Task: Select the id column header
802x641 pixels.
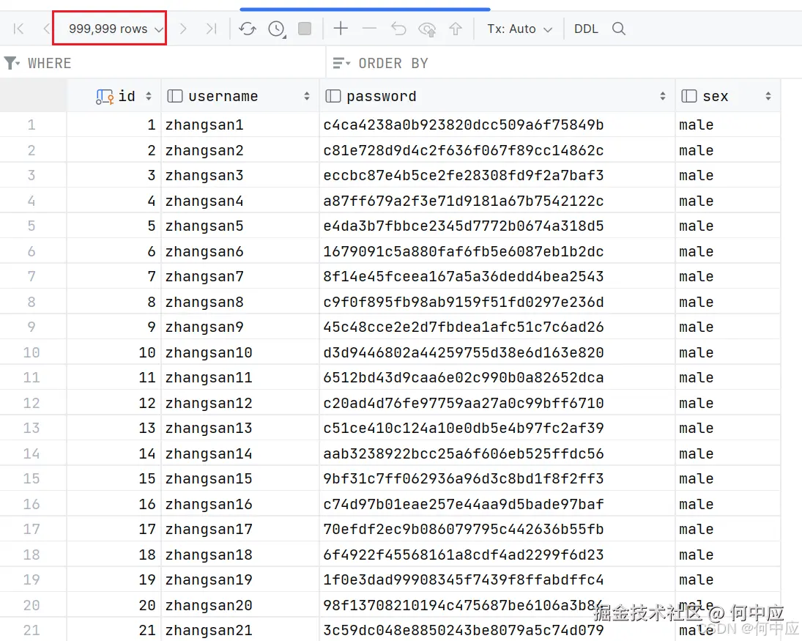Action: coord(114,96)
